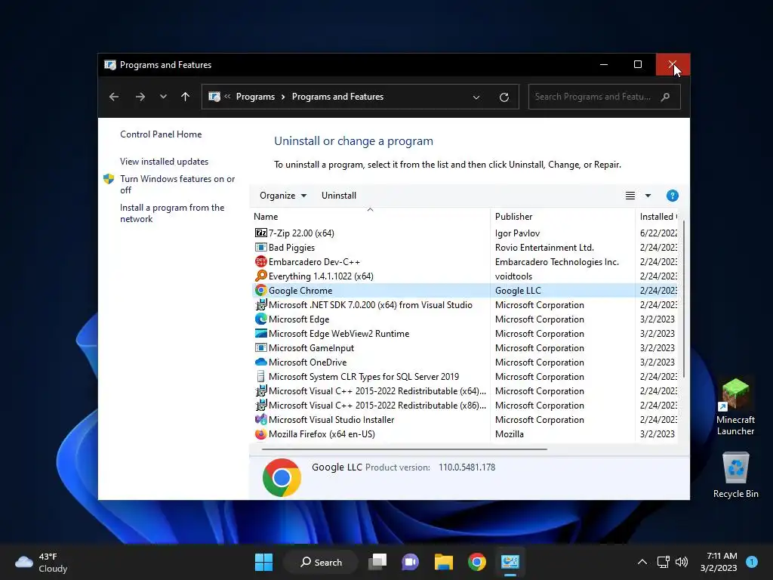773x580 pixels.
Task: Click Rovio Entertainment Ltd. publisher cell
Action: click(x=544, y=247)
